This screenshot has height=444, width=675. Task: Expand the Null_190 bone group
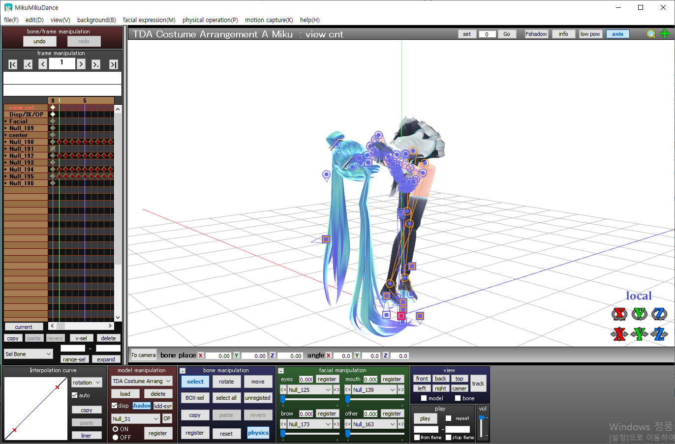6,142
